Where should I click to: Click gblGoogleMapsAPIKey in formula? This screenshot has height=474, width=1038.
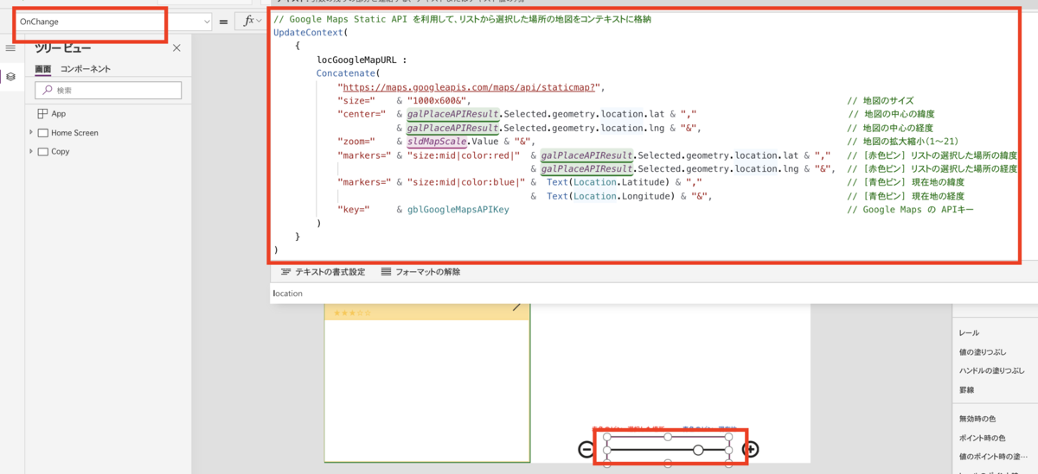click(458, 209)
